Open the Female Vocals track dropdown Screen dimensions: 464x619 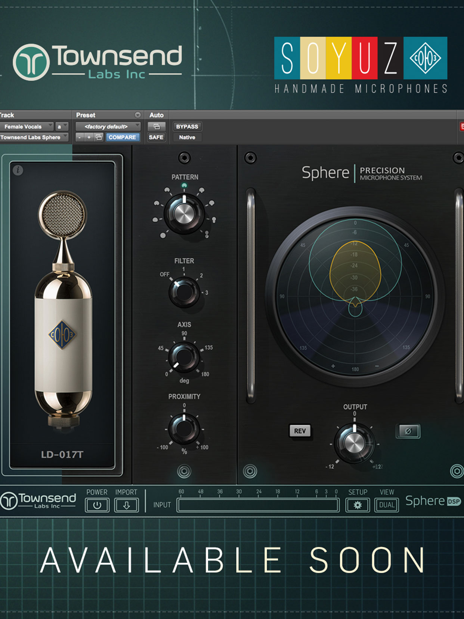(x=27, y=126)
